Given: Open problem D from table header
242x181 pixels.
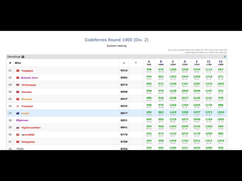Looking at the screenshot, I should point(185,61).
